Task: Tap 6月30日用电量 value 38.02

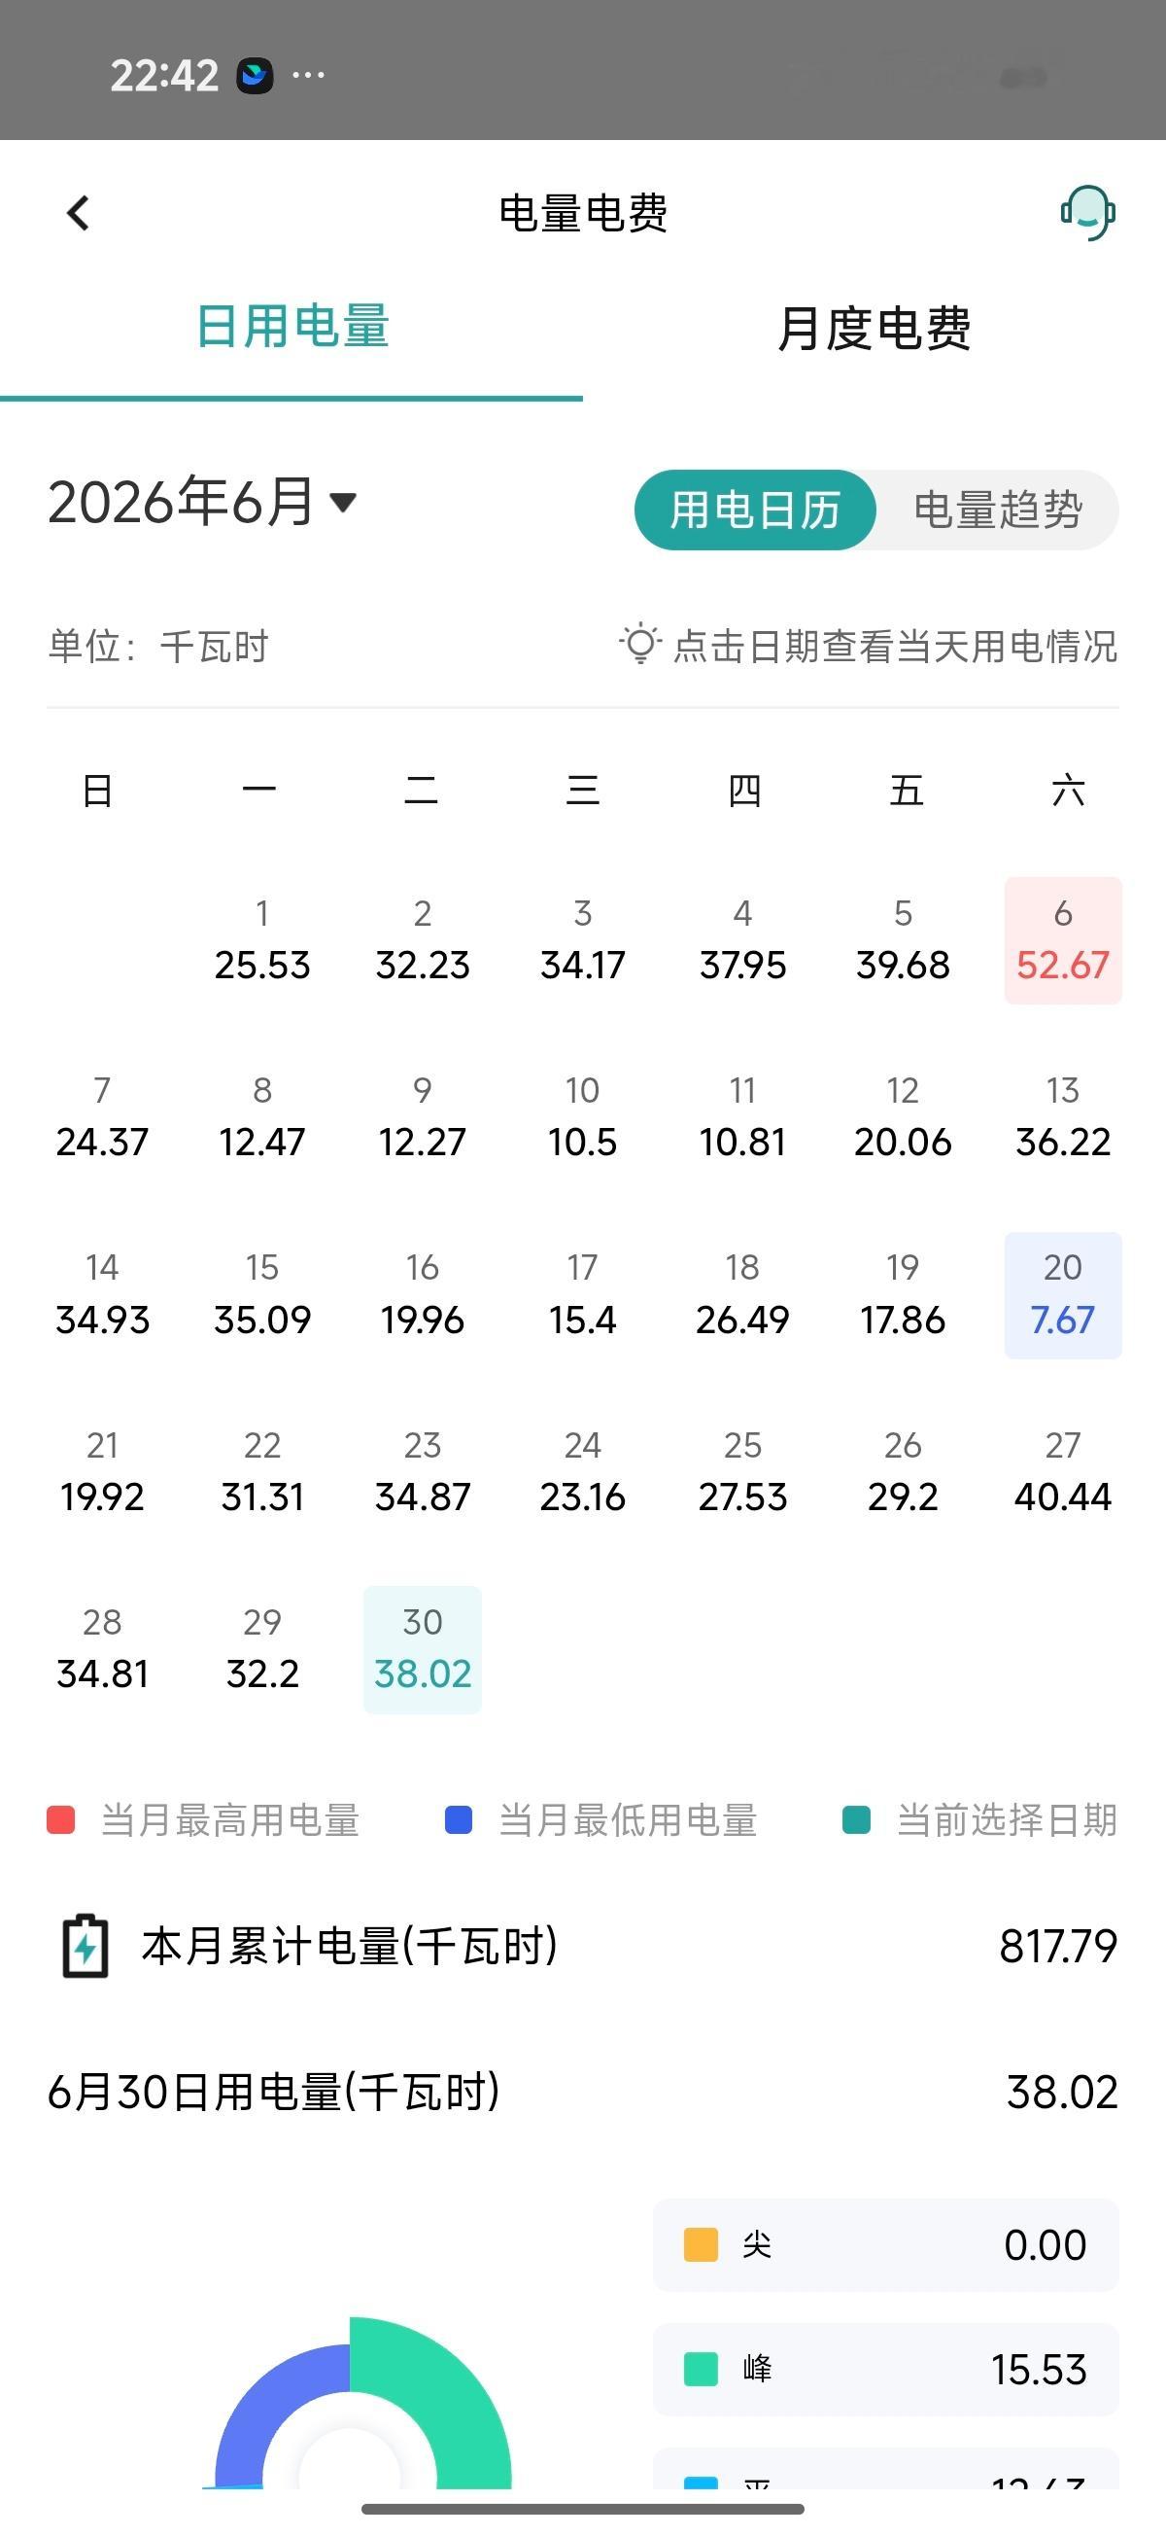Action: (1062, 2091)
